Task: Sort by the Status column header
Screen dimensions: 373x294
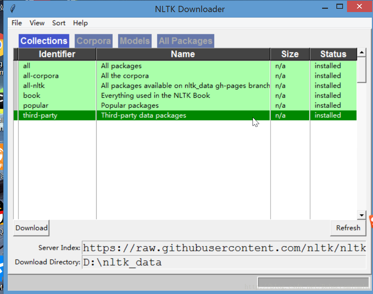Action: (x=333, y=54)
